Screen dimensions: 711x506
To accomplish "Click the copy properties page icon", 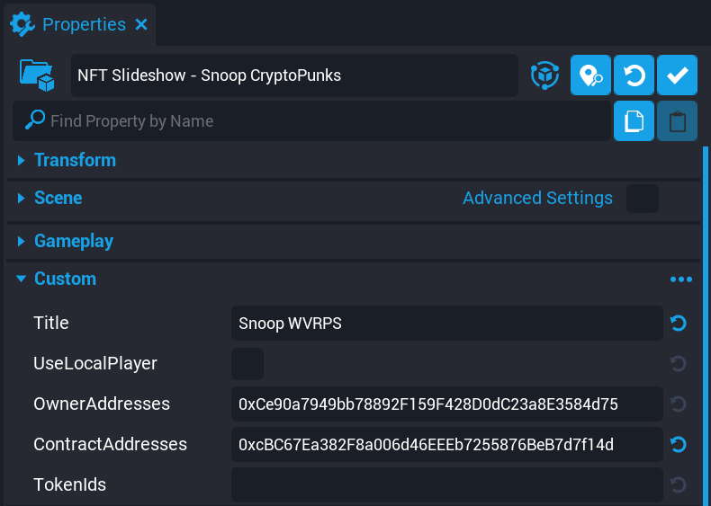I will (x=634, y=121).
